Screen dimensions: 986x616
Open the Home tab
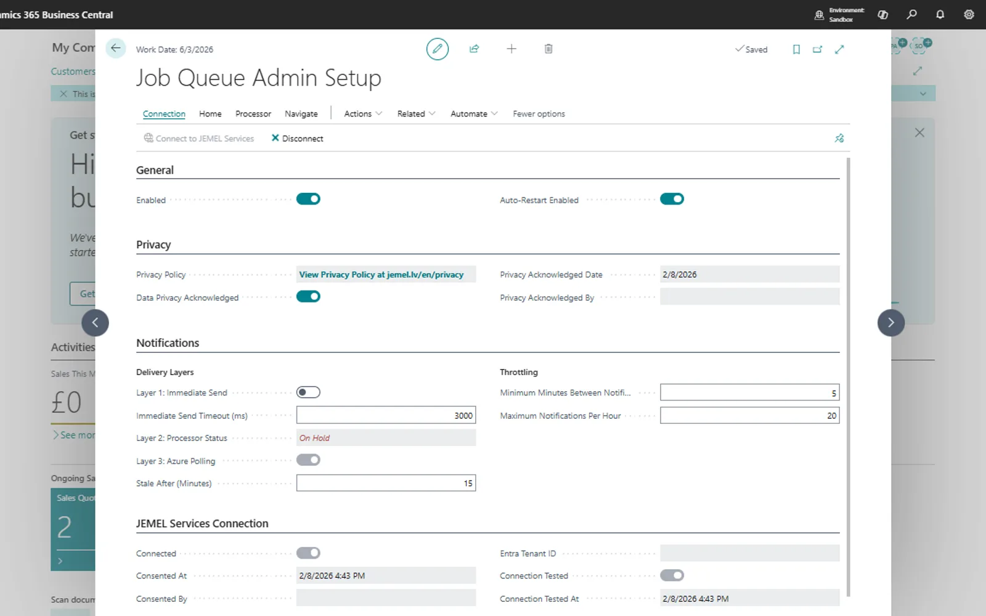pos(210,114)
